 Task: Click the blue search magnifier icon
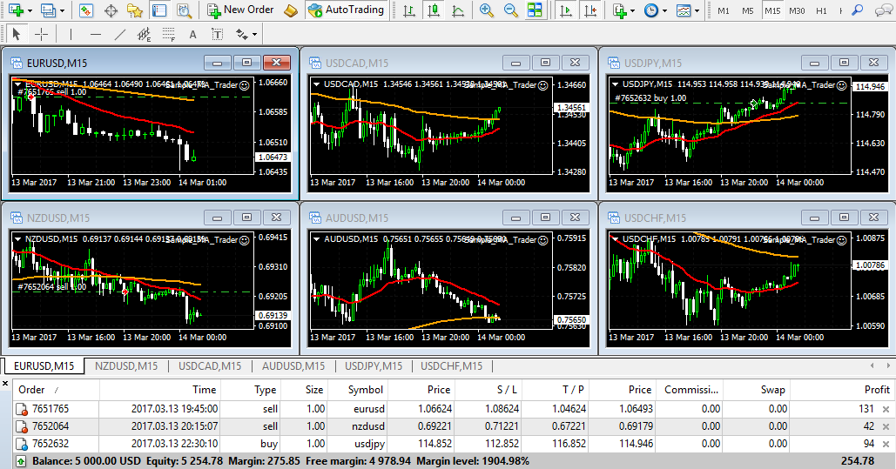857,10
